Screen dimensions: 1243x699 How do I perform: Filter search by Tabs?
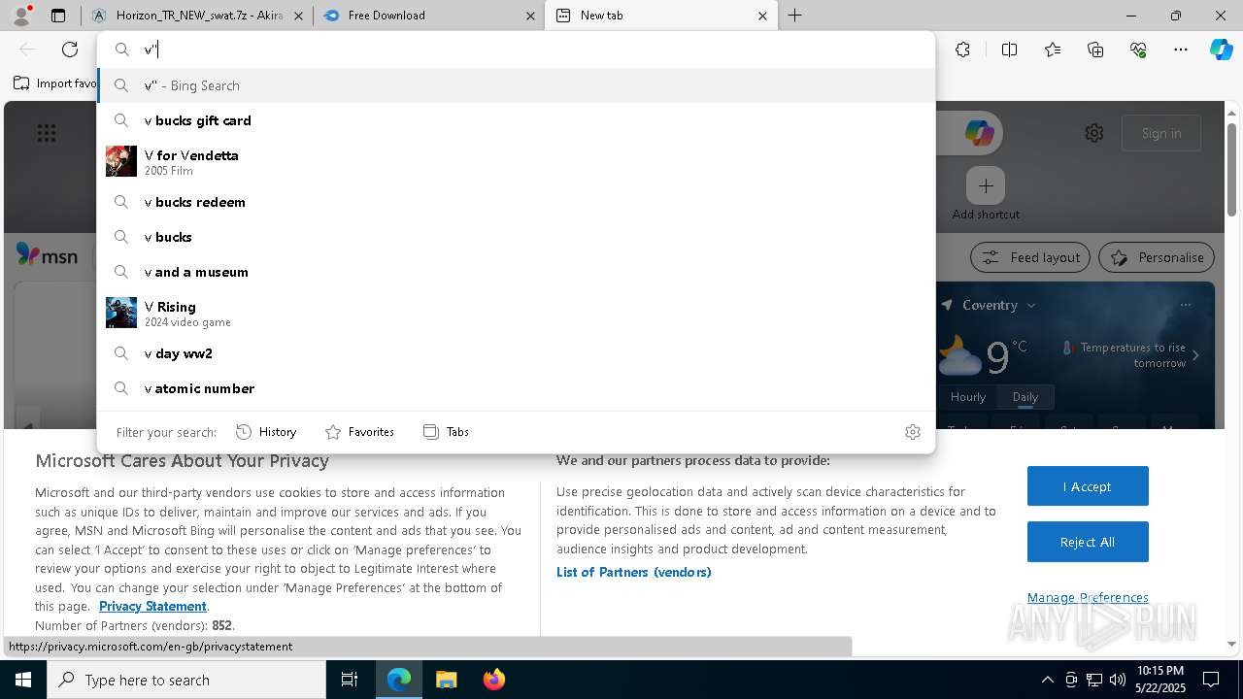point(447,432)
